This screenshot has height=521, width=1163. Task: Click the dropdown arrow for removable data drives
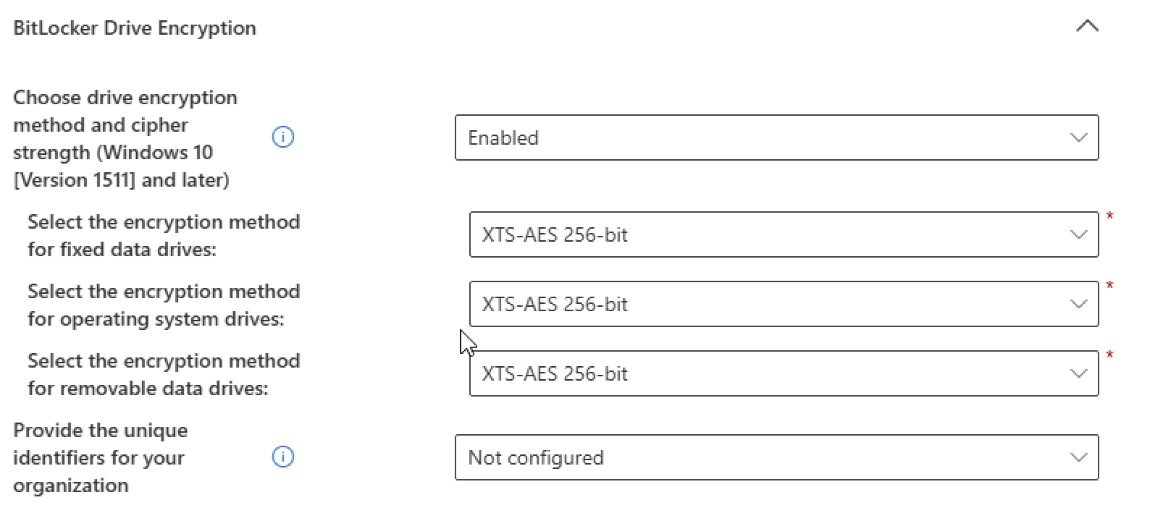click(1078, 373)
